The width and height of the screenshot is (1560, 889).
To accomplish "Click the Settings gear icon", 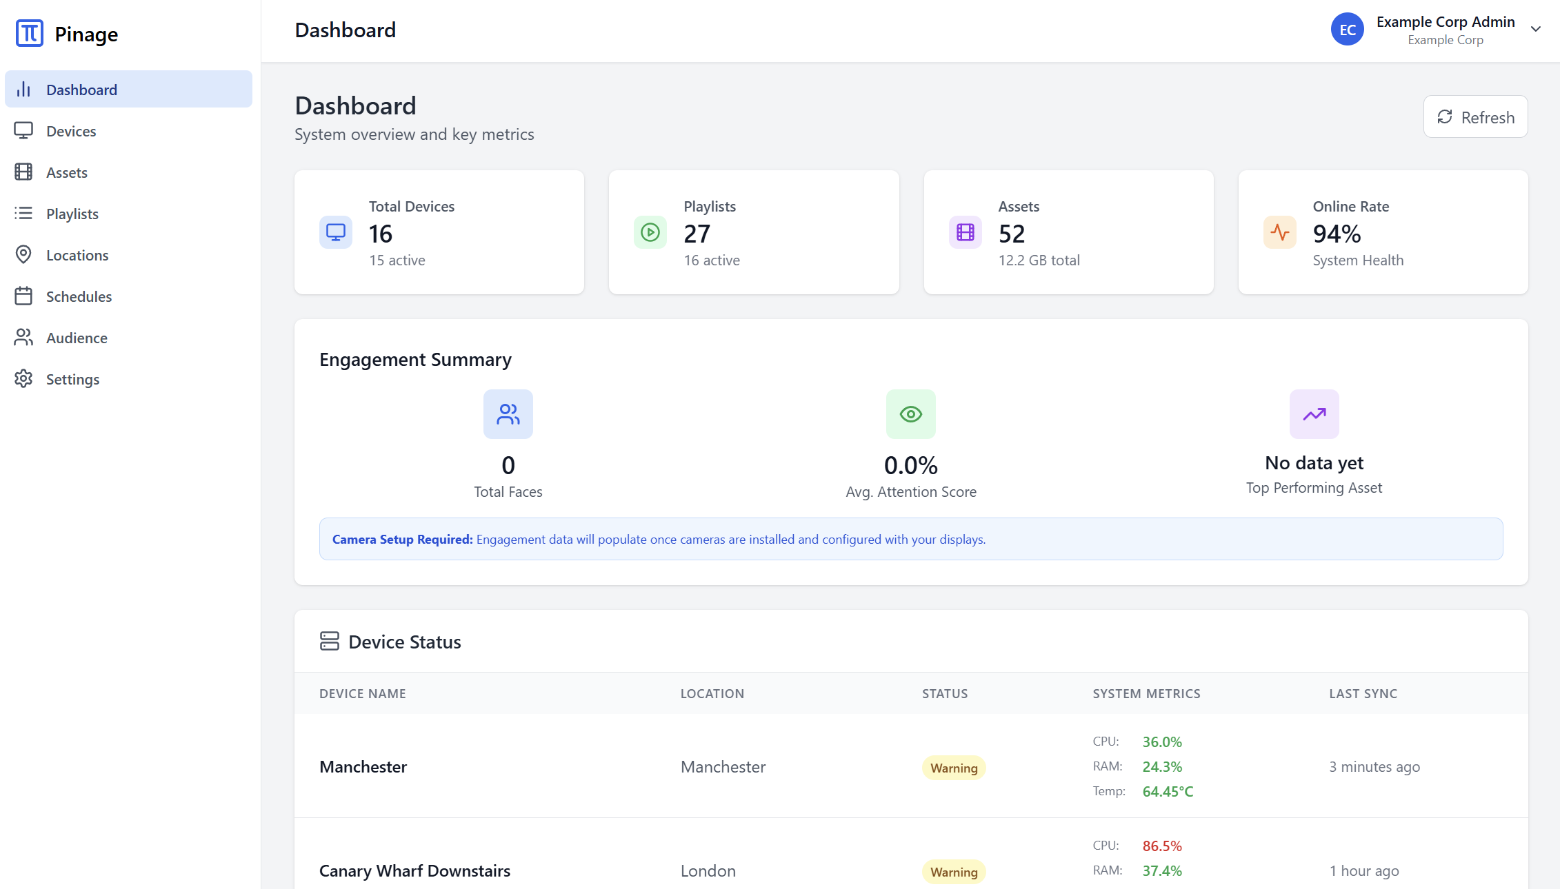I will point(24,378).
